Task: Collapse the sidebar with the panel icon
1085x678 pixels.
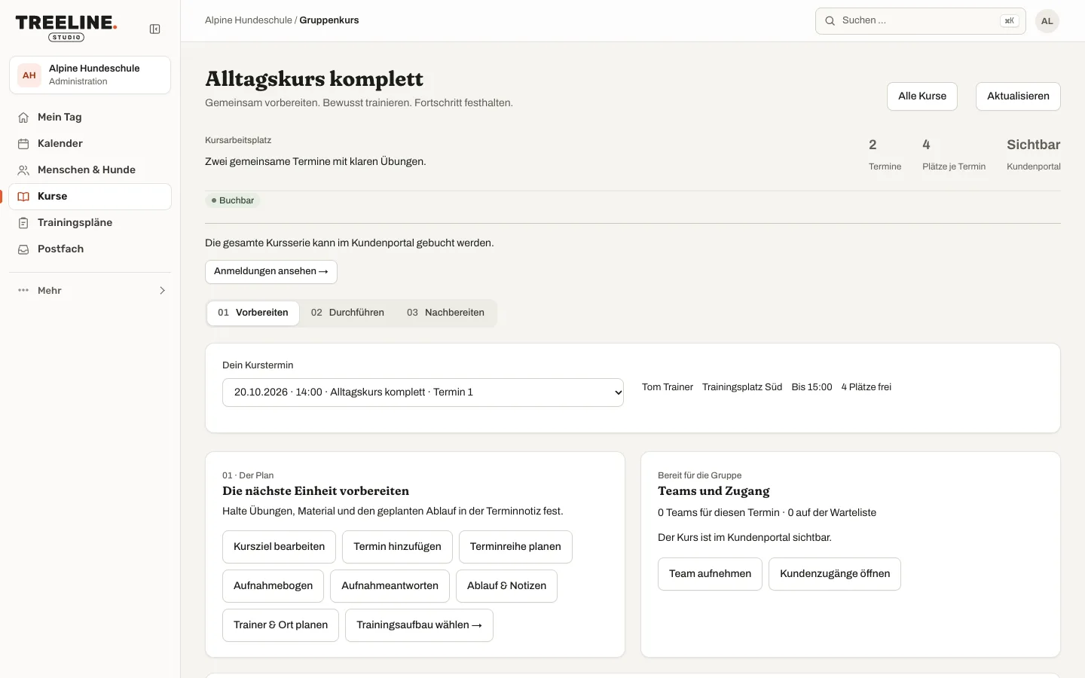Action: [154, 29]
